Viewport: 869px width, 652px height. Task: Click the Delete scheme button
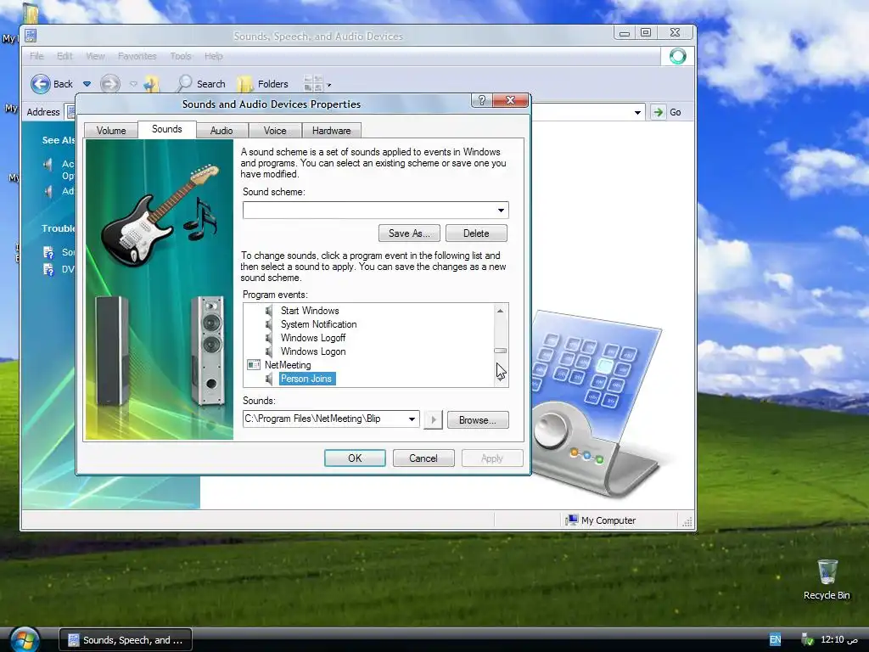(476, 233)
